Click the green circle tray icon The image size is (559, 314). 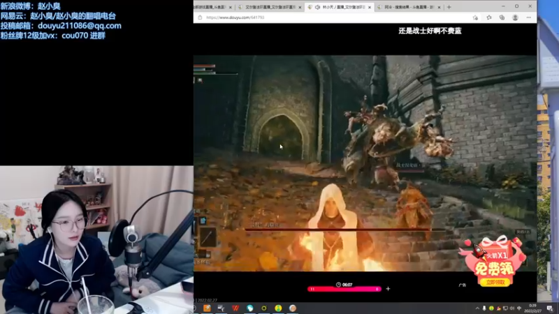(491, 308)
